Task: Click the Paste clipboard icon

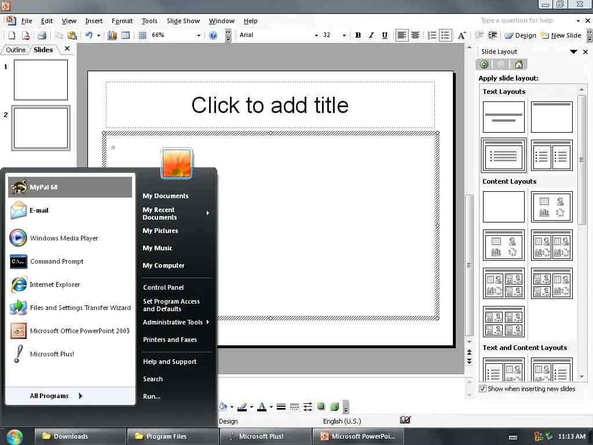Action: click(72, 35)
